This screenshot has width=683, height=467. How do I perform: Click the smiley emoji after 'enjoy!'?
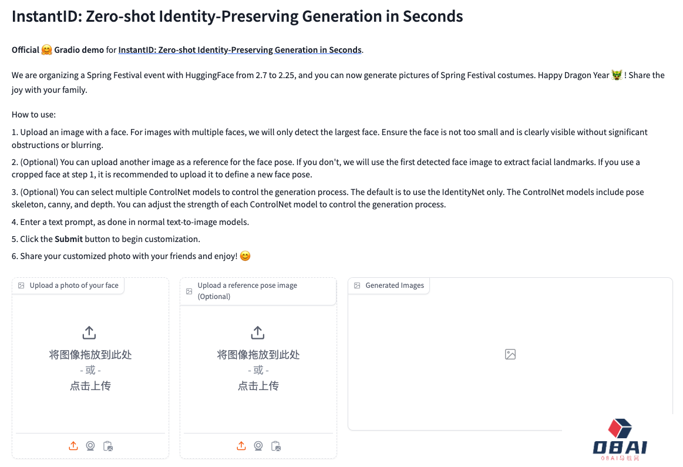click(245, 256)
